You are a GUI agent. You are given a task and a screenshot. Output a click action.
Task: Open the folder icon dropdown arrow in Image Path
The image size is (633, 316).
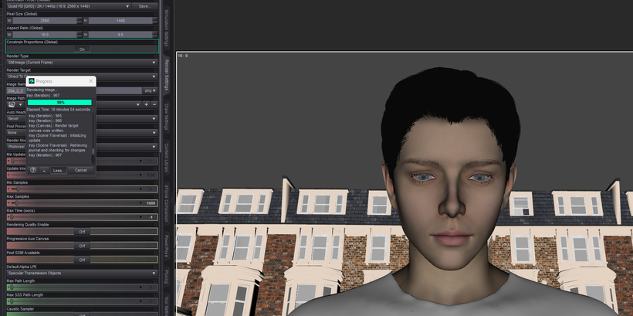point(21,104)
